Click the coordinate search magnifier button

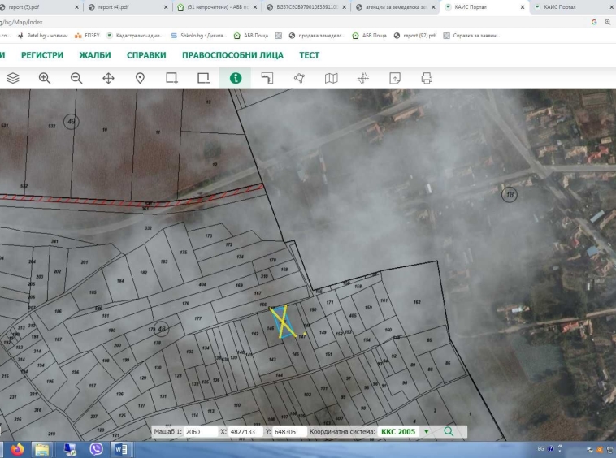point(448,432)
